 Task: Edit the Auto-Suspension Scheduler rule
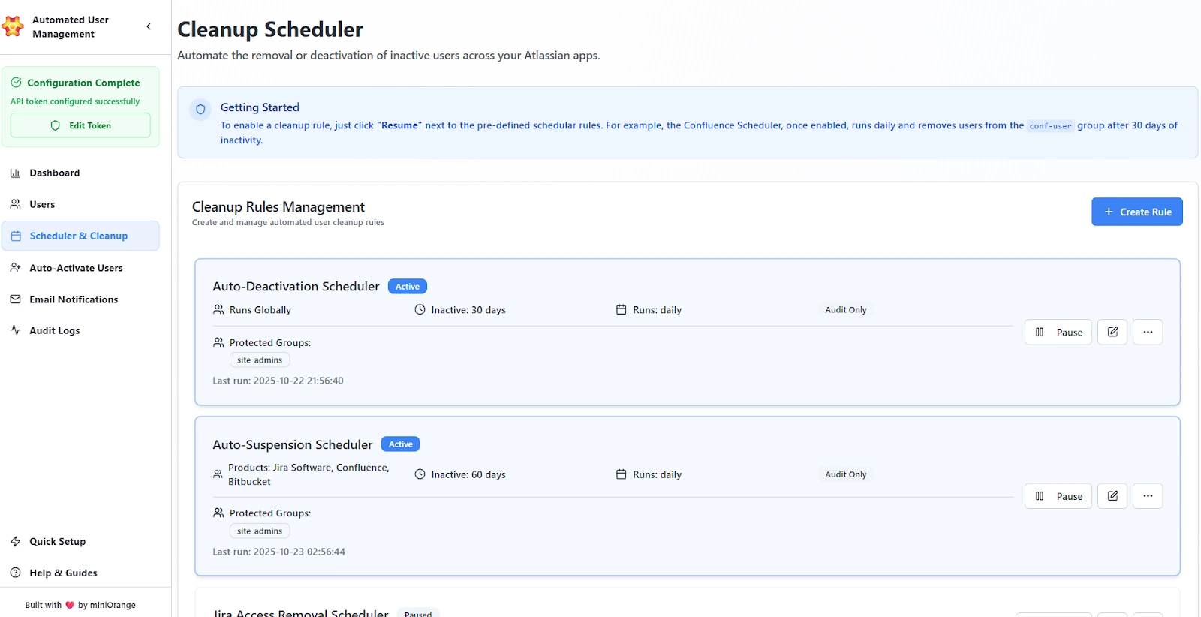[1112, 496]
